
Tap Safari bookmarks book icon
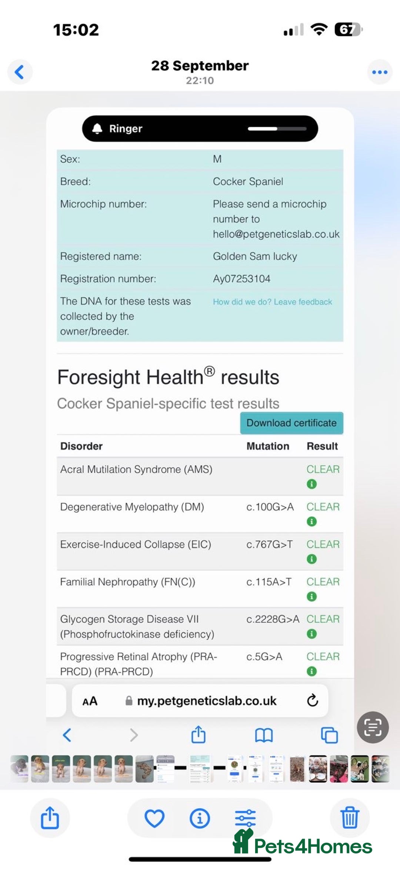click(264, 735)
